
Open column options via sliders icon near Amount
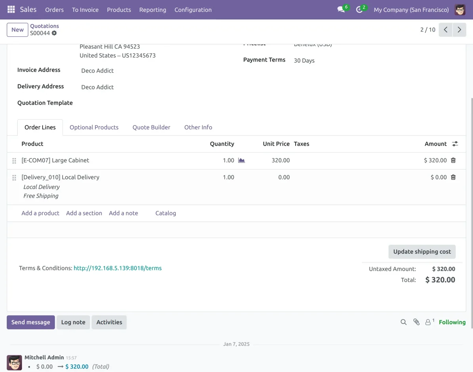455,144
